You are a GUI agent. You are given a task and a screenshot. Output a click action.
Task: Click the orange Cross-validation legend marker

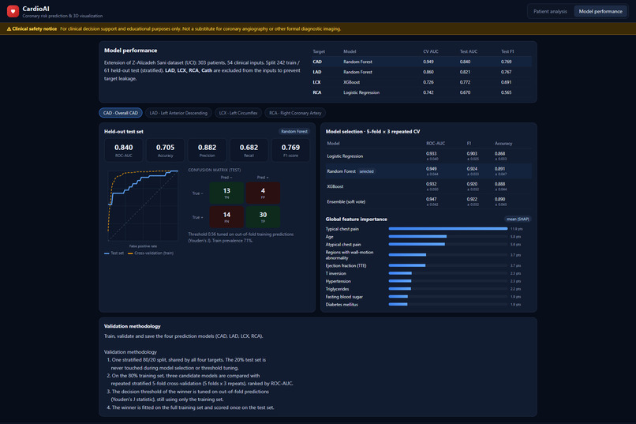point(130,253)
